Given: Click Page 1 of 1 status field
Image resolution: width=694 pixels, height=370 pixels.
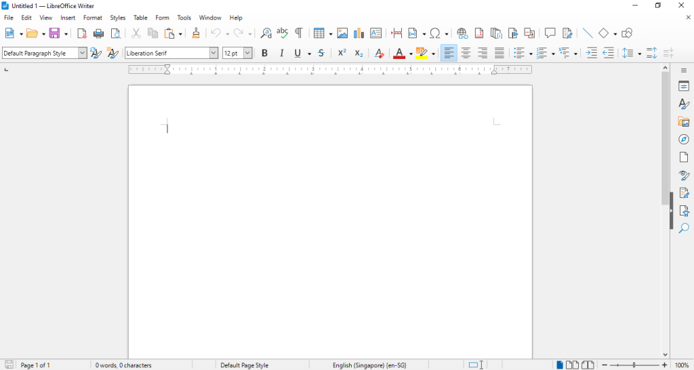Looking at the screenshot, I should (35, 365).
